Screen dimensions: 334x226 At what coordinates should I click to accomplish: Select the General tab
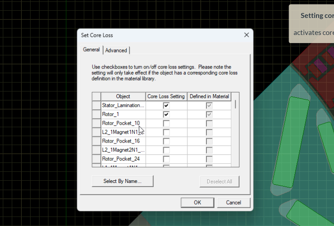pyautogui.click(x=91, y=50)
